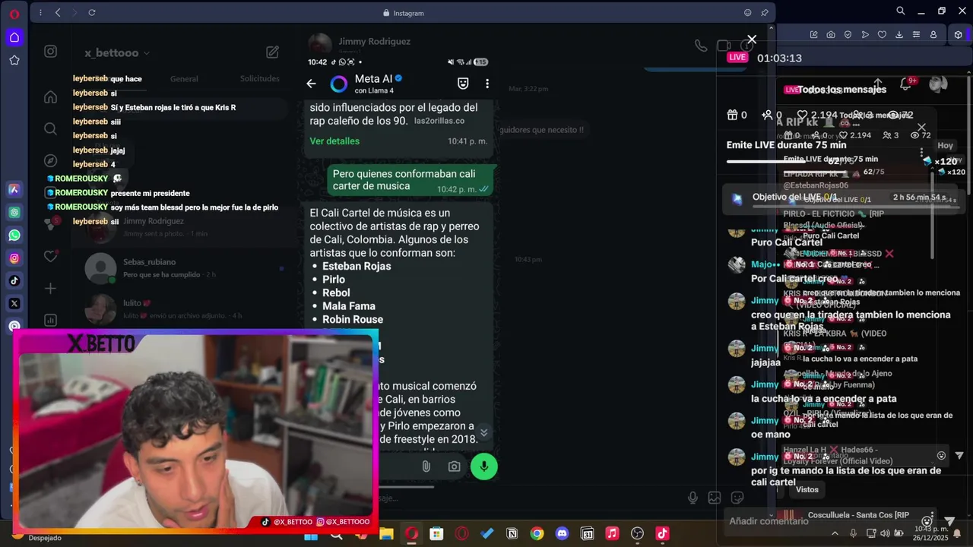
Task: Click Instagram add photo icon
Action: 715,498
